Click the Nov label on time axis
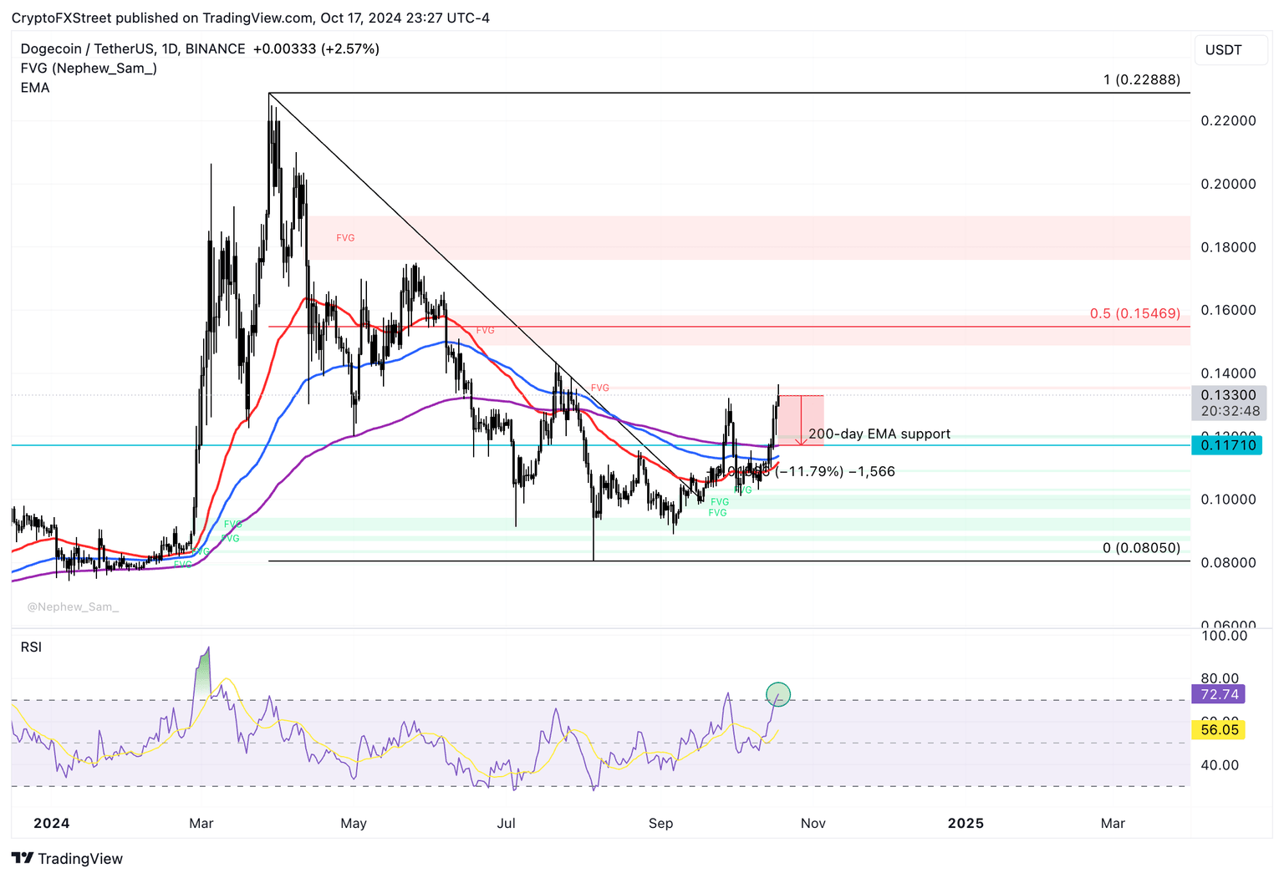The image size is (1284, 878). point(813,824)
